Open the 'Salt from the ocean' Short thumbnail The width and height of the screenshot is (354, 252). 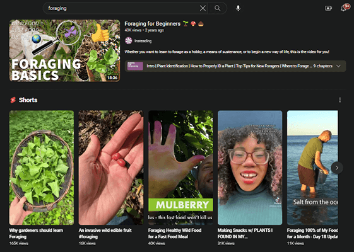312,168
